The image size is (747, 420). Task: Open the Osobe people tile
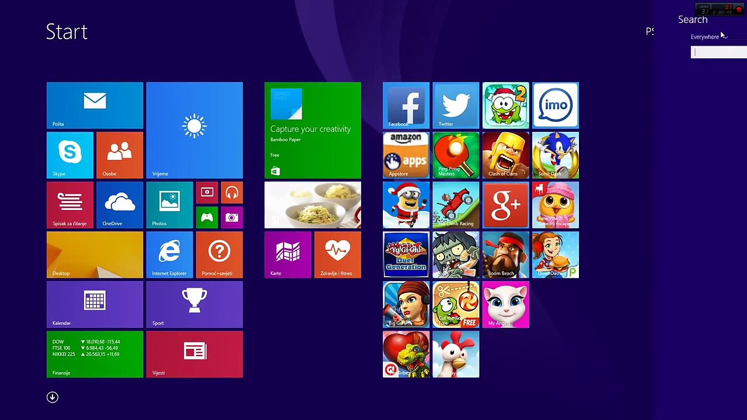tap(120, 155)
